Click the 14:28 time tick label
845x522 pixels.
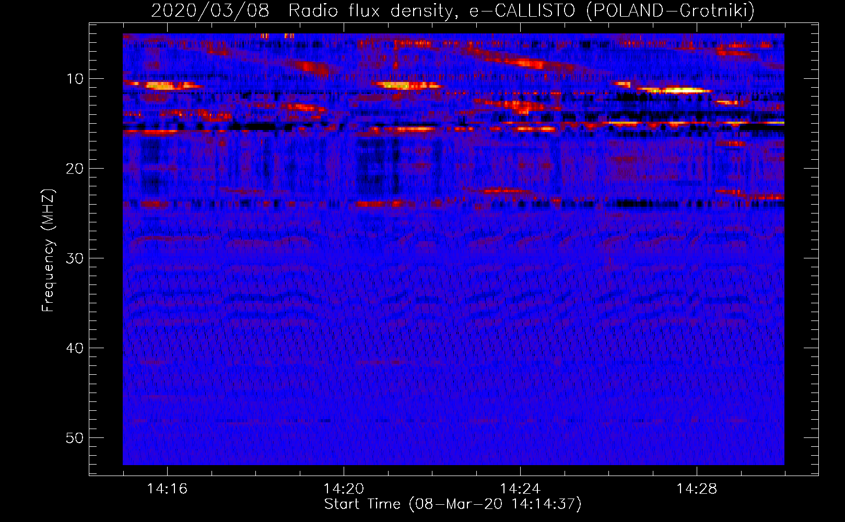[697, 489]
